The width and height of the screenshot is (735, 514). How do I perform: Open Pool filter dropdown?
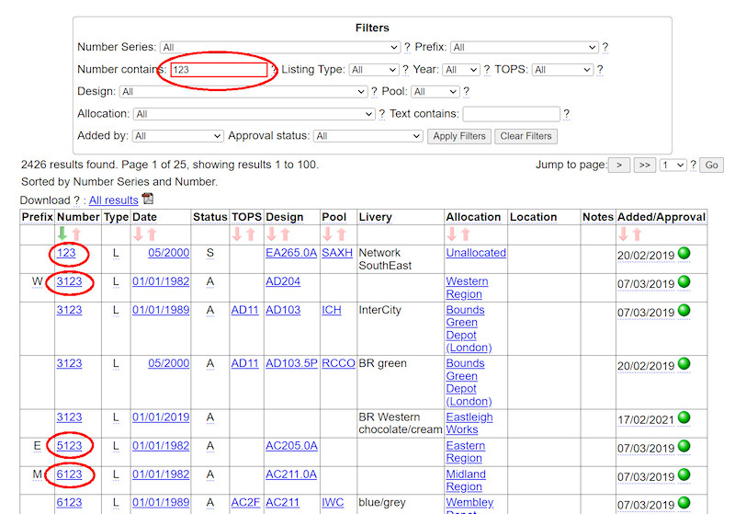pos(435,92)
